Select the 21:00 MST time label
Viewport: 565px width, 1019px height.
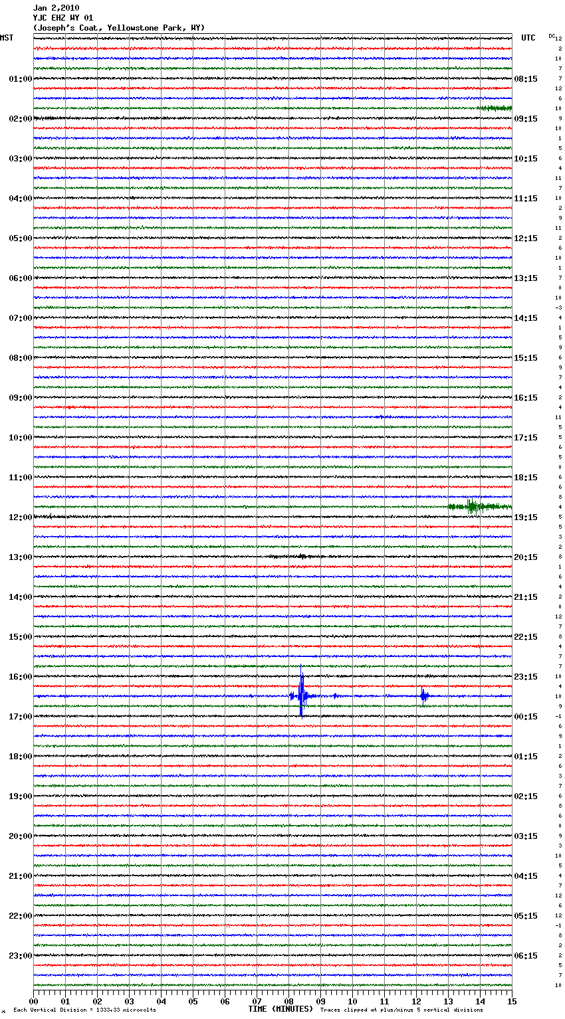click(21, 876)
